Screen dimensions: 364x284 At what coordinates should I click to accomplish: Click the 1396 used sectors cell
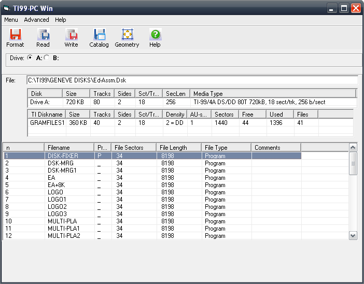[280, 122]
